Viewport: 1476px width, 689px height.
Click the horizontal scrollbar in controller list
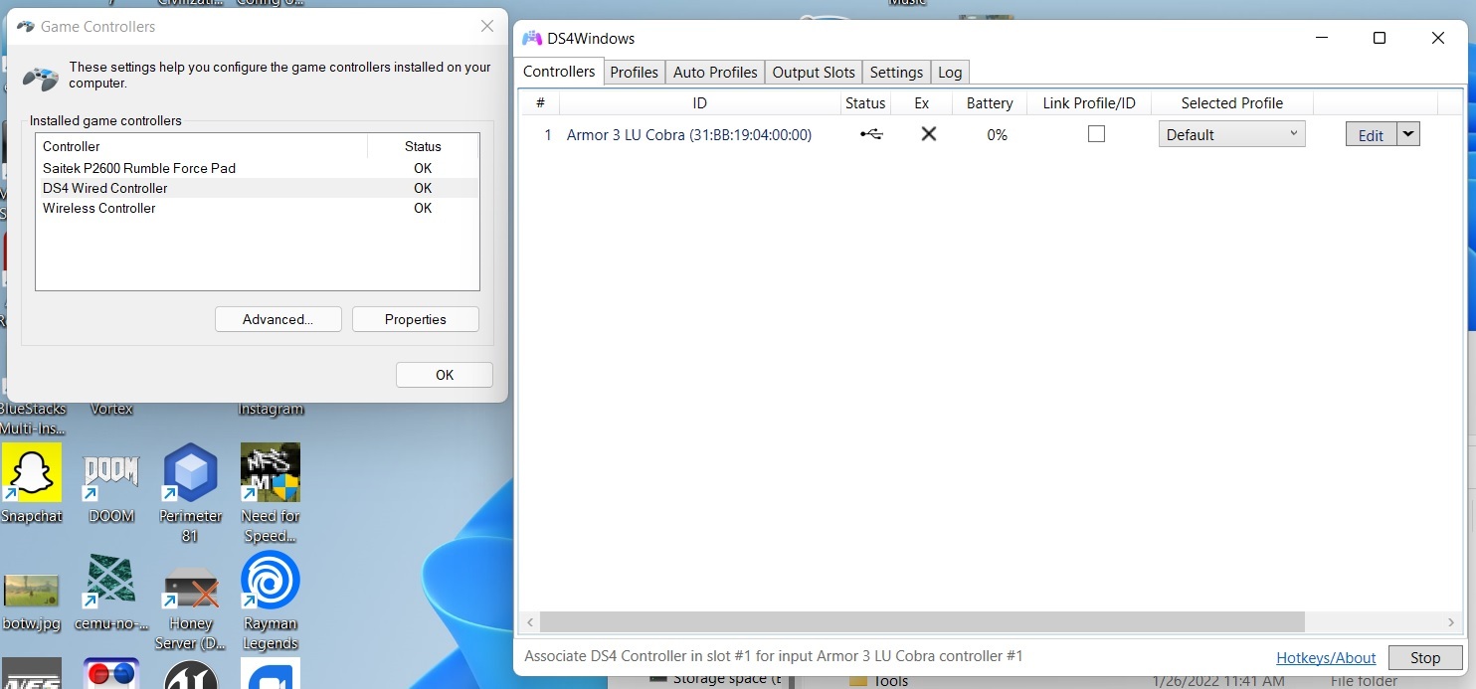(921, 622)
